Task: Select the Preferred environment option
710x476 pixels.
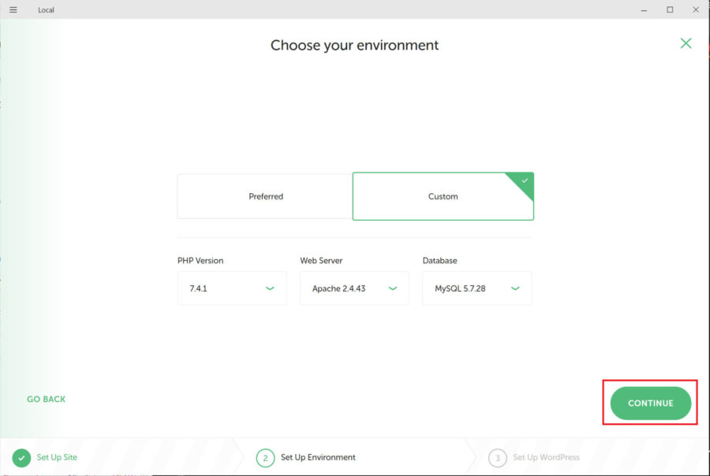Action: coord(265,196)
